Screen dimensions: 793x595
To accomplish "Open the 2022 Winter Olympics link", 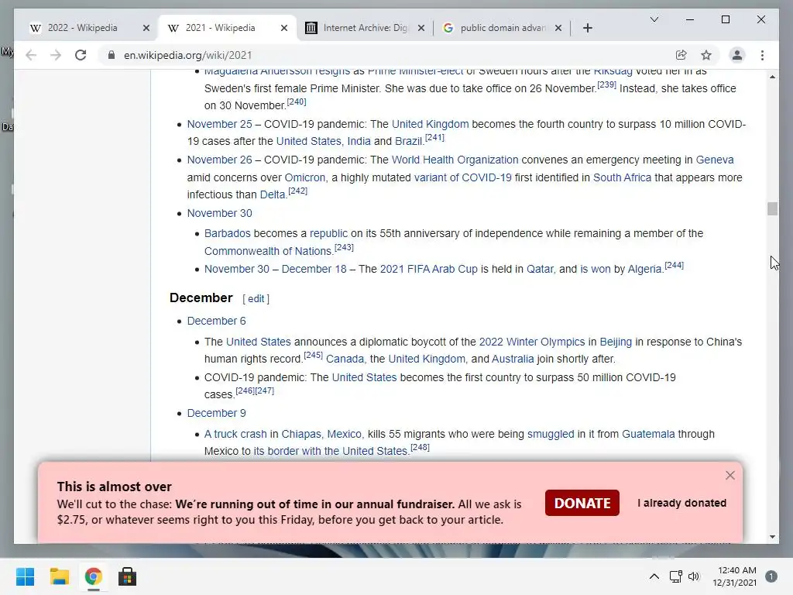I will [x=531, y=342].
